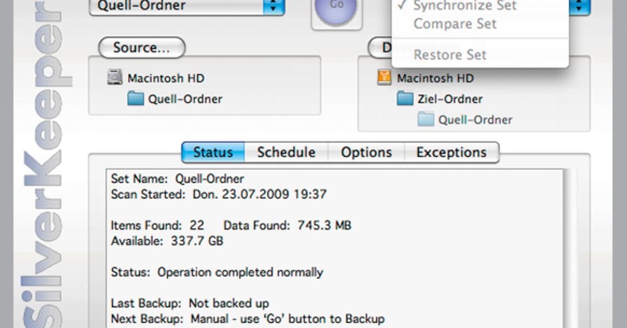Choose Synchronize Set from the menu
This screenshot has height=328, width=627.
(x=480, y=6)
